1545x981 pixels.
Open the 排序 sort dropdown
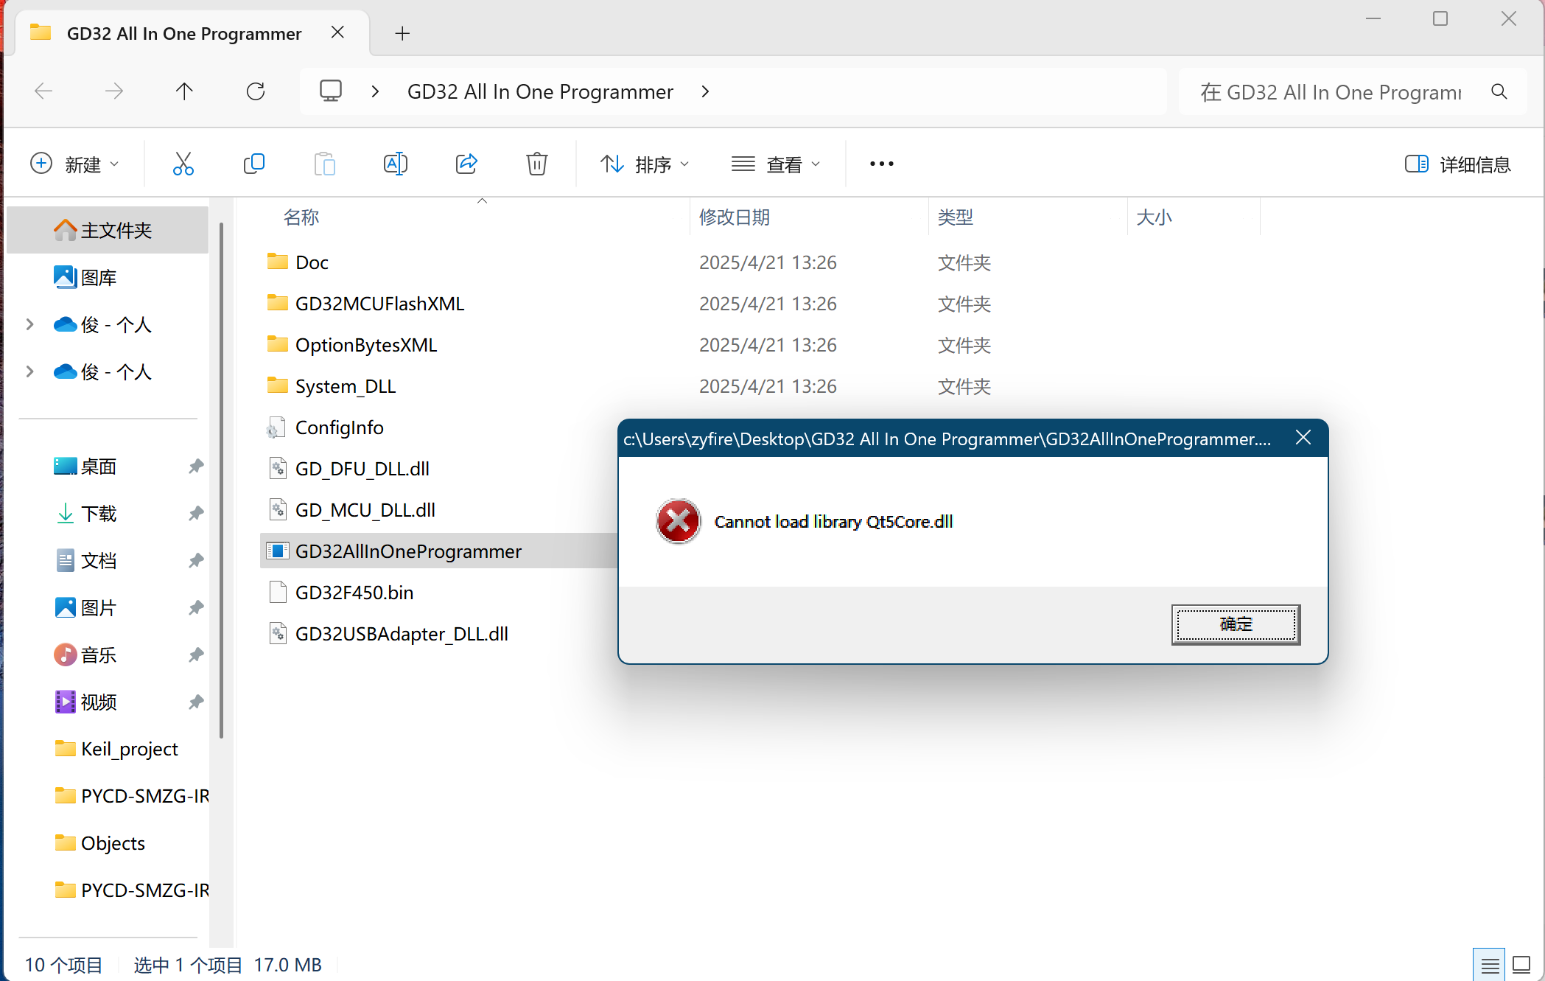pos(645,164)
